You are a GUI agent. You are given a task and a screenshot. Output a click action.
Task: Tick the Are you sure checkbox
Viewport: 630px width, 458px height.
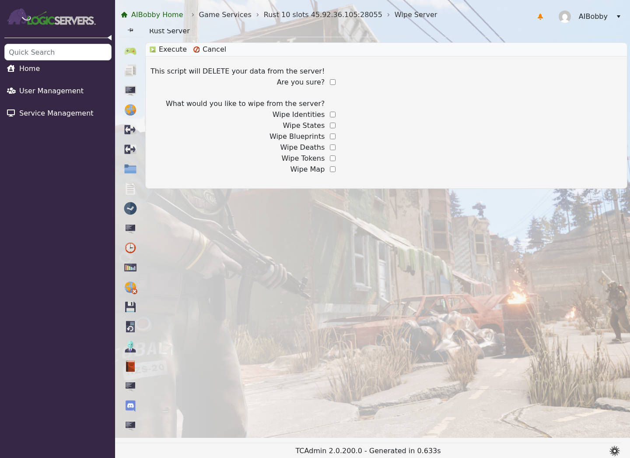tap(332, 82)
